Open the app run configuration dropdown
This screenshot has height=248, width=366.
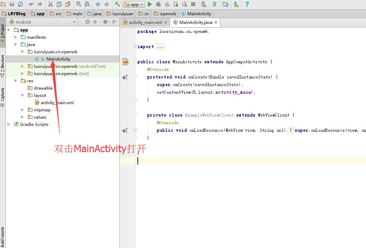coord(134,4)
